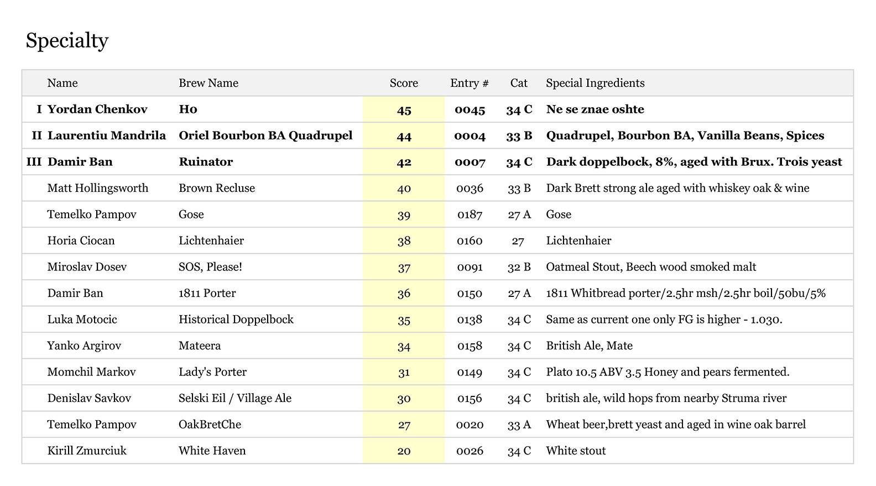The height and width of the screenshot is (486, 876).
Task: Select Yanko Argirov's name
Action: (84, 346)
